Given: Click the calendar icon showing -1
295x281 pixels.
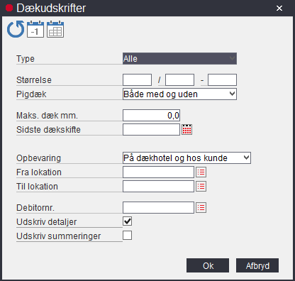Looking at the screenshot, I should pos(35,29).
